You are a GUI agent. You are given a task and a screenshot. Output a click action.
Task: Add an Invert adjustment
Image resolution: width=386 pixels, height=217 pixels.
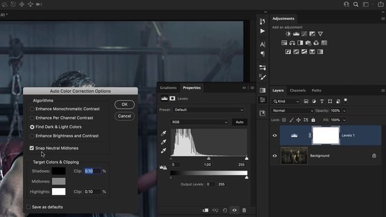coord(288,52)
